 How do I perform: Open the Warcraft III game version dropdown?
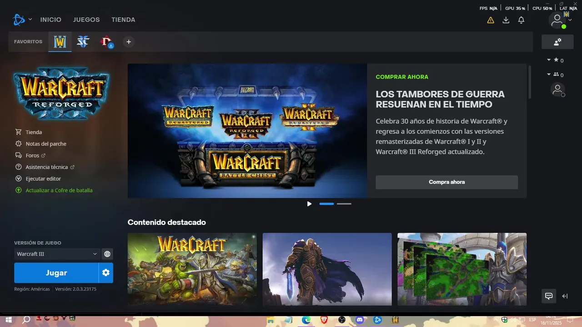57,254
